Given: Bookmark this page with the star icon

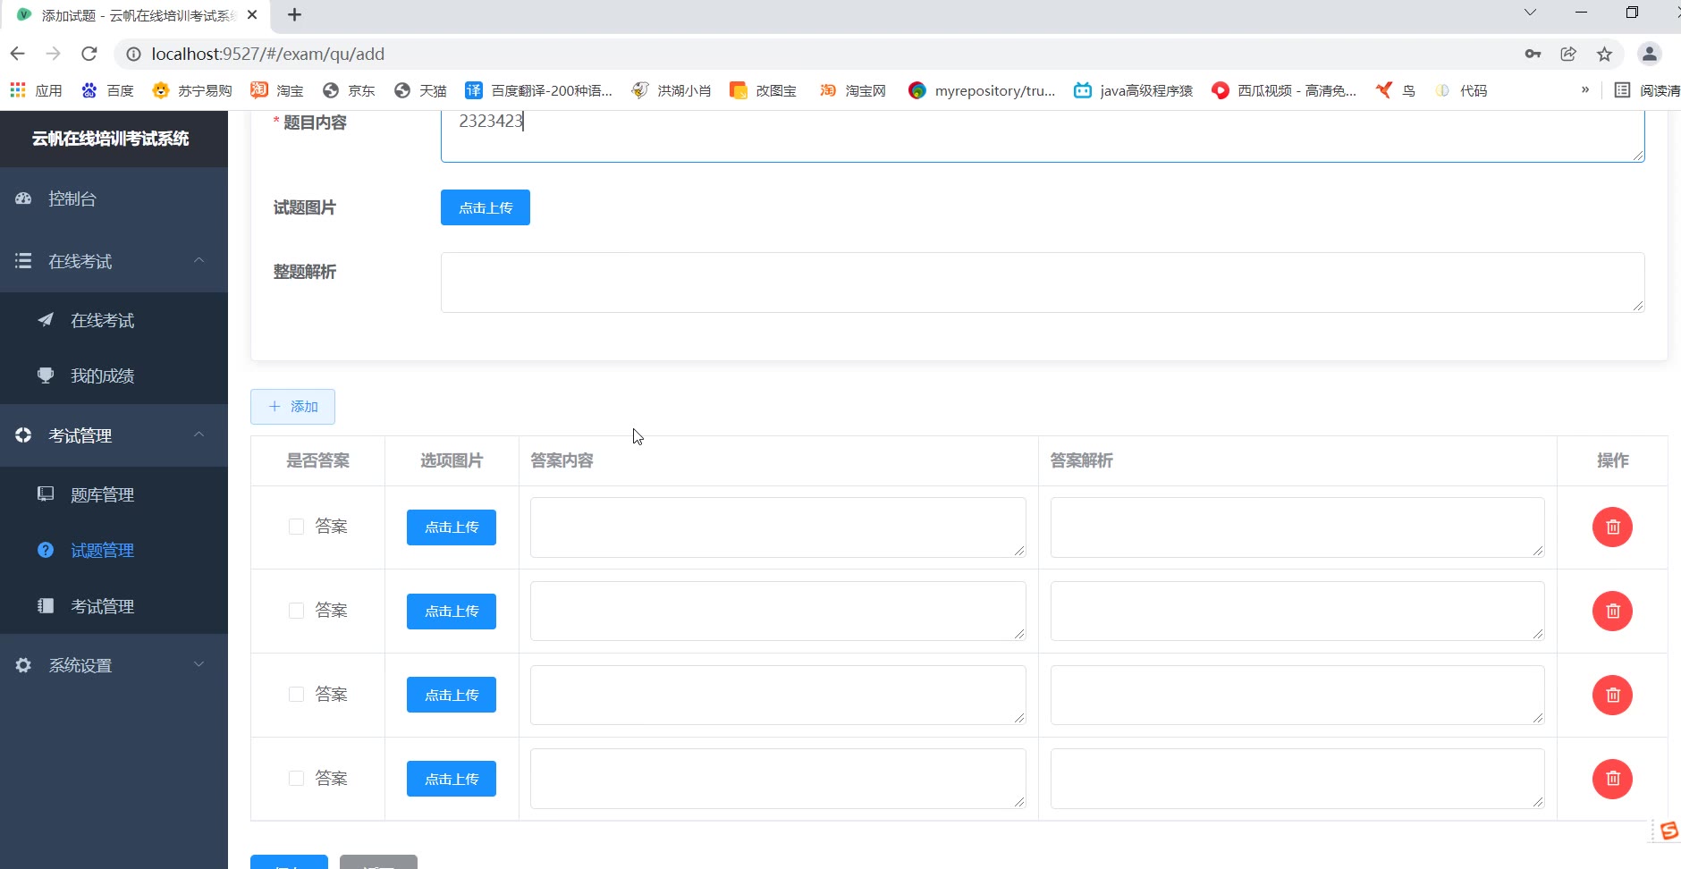Looking at the screenshot, I should pos(1604,54).
